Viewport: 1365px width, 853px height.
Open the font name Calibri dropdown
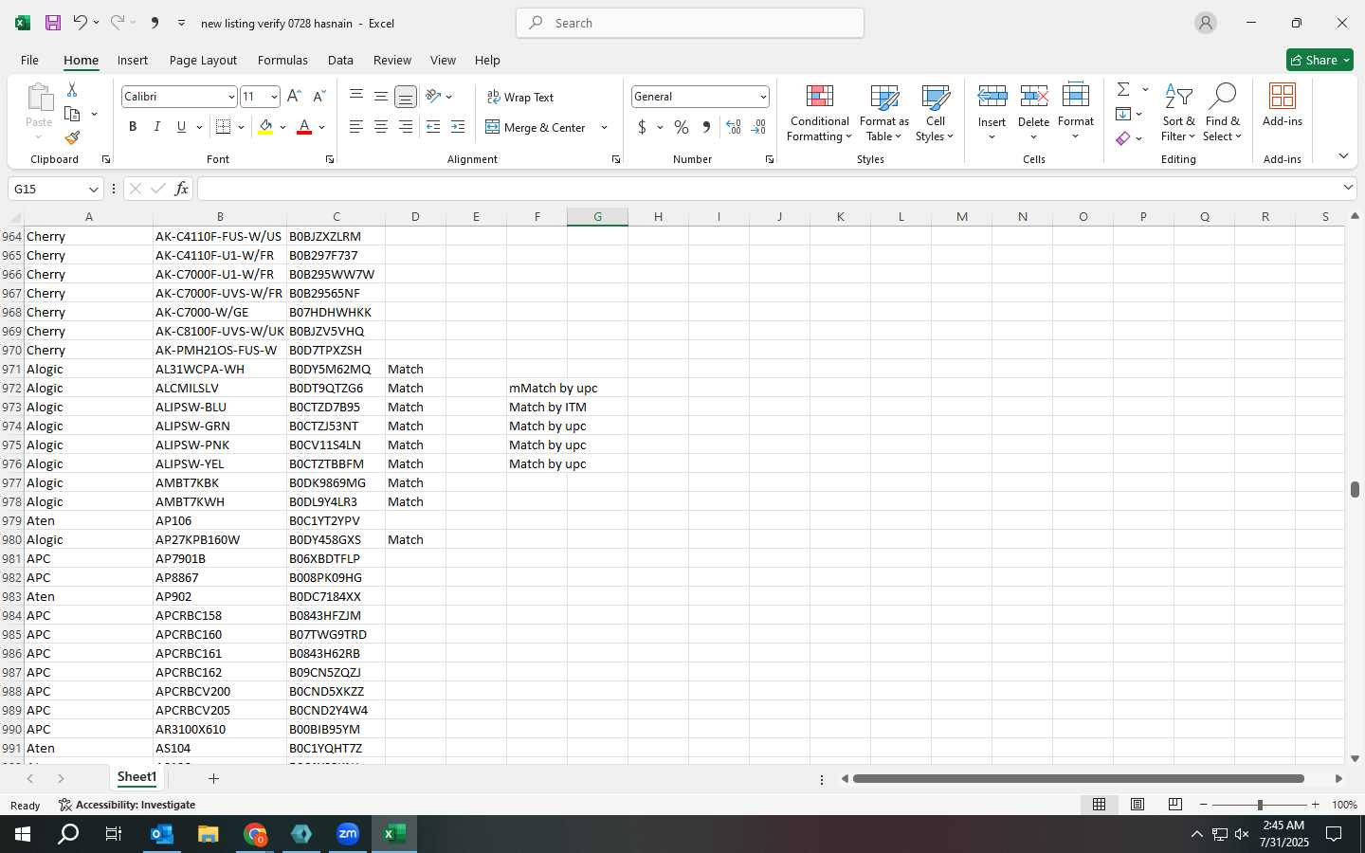point(230,97)
